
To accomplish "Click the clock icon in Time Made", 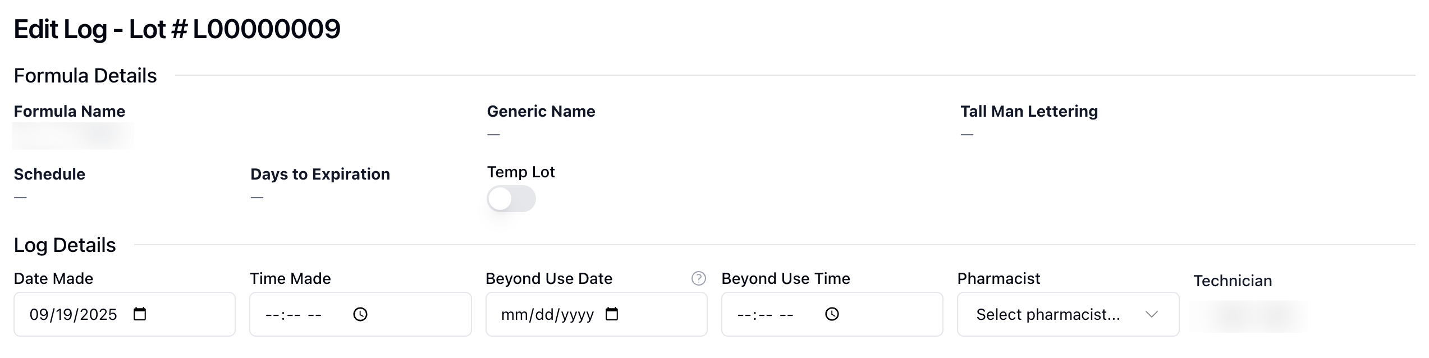I will [x=360, y=314].
